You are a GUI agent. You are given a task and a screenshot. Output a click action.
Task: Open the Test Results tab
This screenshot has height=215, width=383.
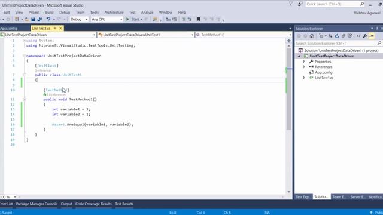click(124, 204)
